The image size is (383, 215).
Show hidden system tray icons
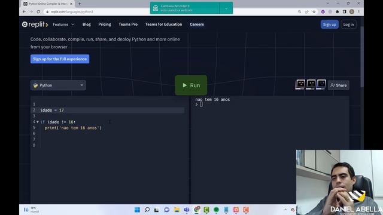click(285, 210)
